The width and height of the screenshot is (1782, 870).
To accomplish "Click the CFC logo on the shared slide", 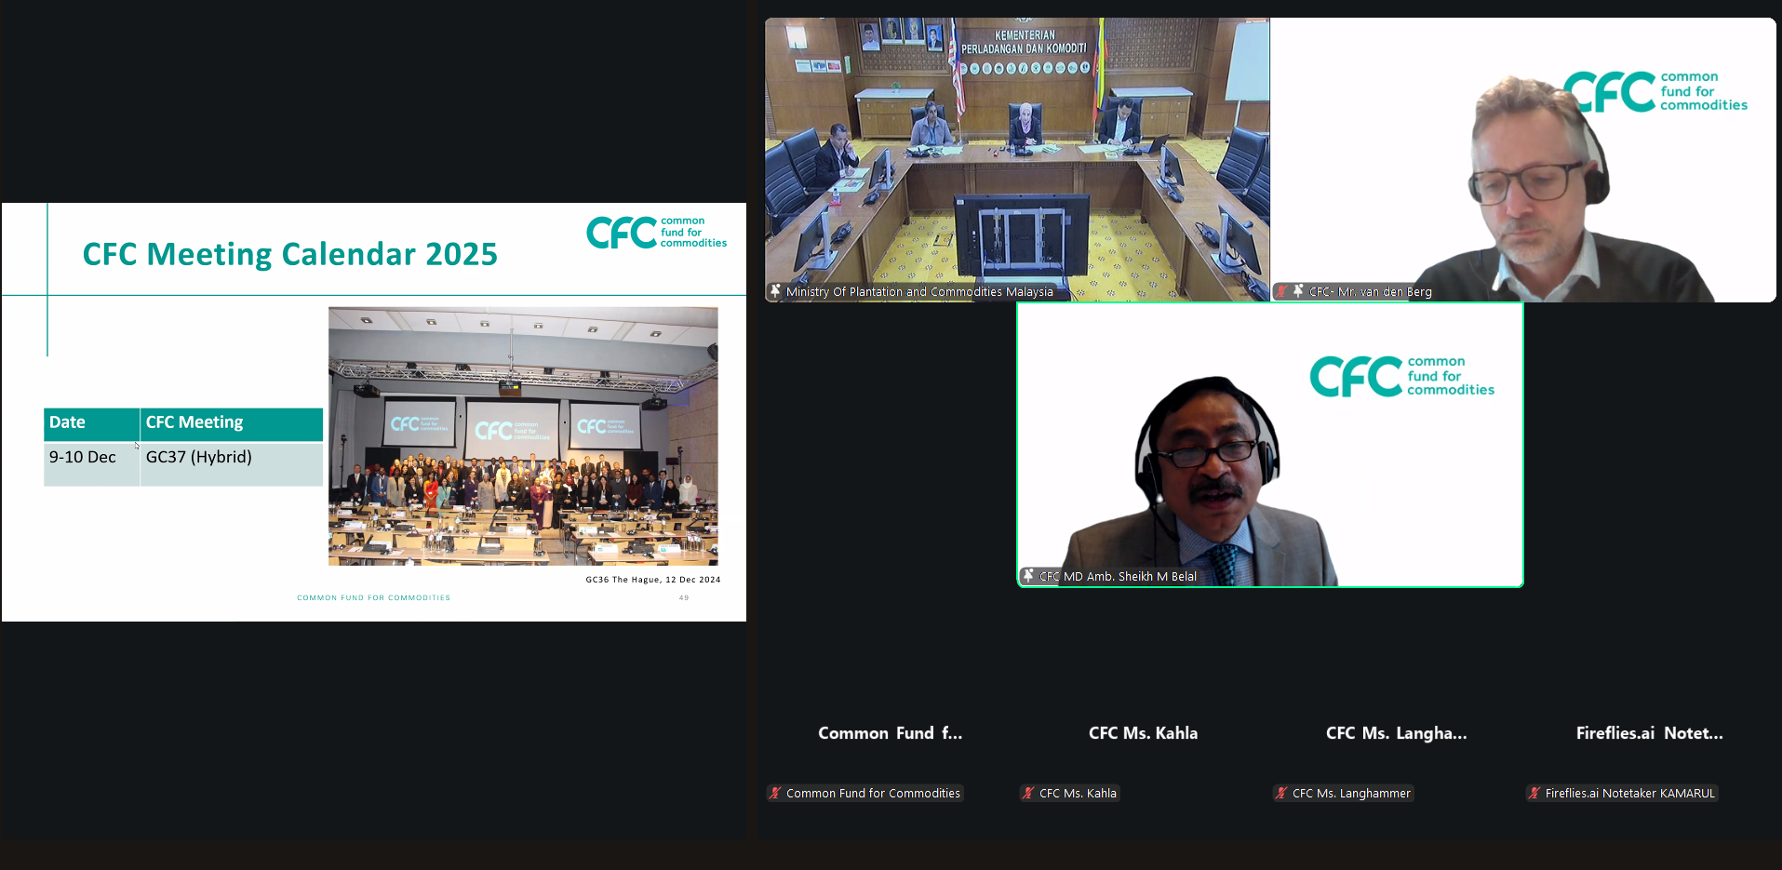I will [x=656, y=233].
